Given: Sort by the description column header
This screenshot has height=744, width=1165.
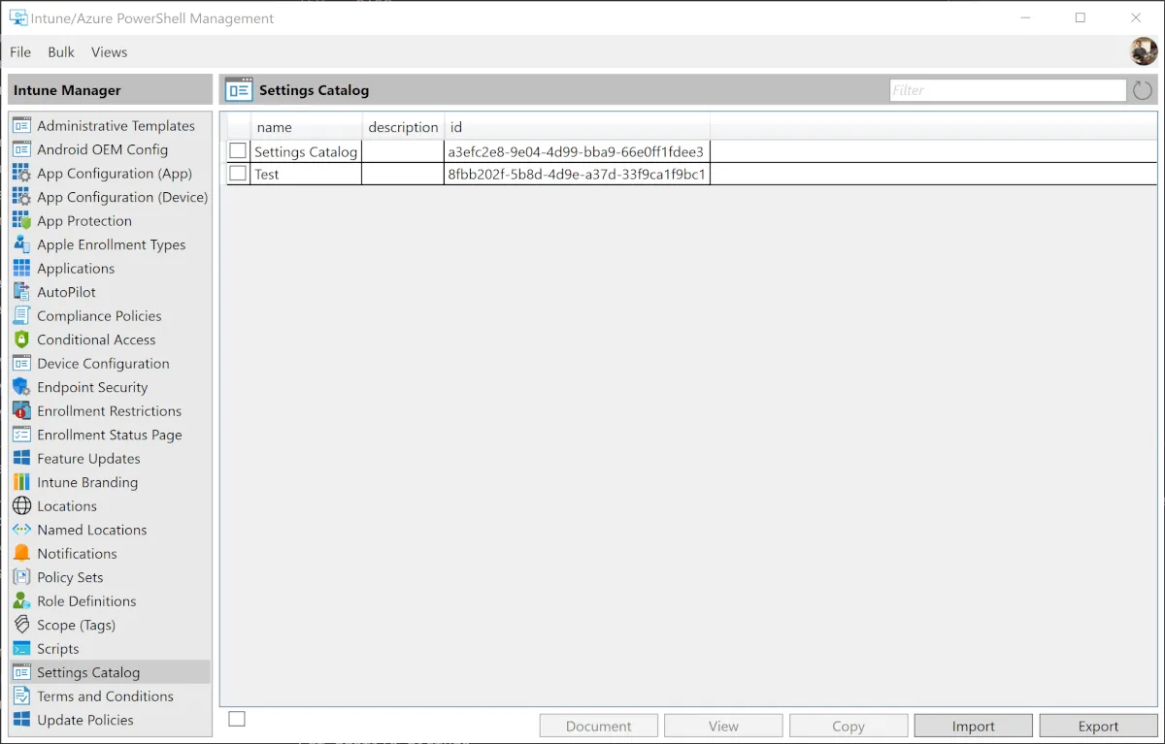Looking at the screenshot, I should [403, 127].
